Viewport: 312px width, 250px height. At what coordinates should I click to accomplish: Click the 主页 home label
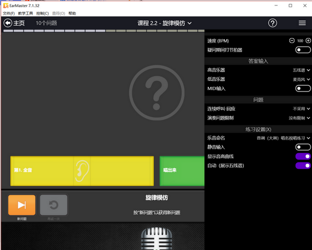[19, 23]
